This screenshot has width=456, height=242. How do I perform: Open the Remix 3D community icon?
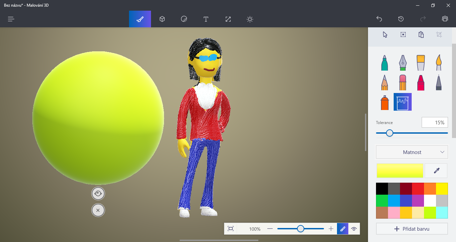[x=445, y=19]
